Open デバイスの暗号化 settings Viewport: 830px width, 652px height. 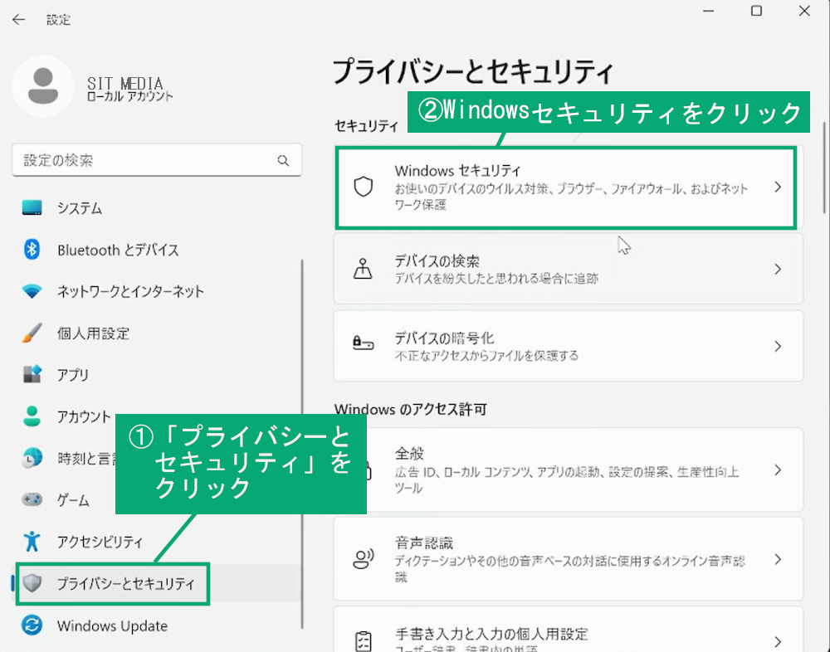[568, 346]
